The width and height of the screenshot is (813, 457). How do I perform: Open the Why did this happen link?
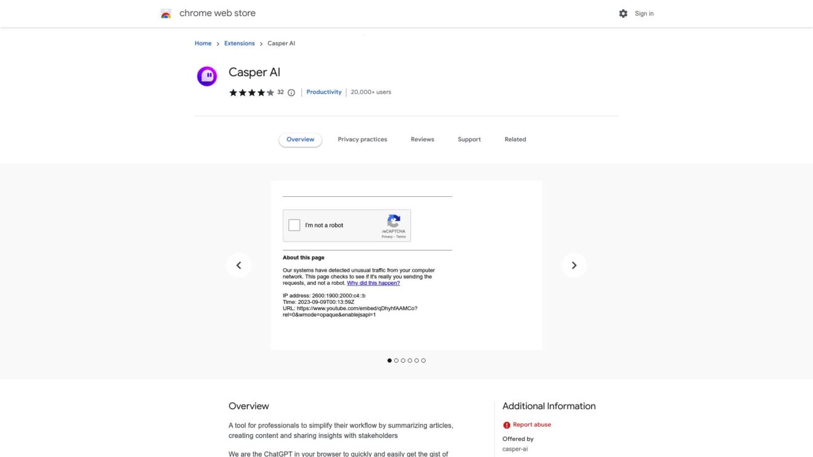tap(373, 282)
